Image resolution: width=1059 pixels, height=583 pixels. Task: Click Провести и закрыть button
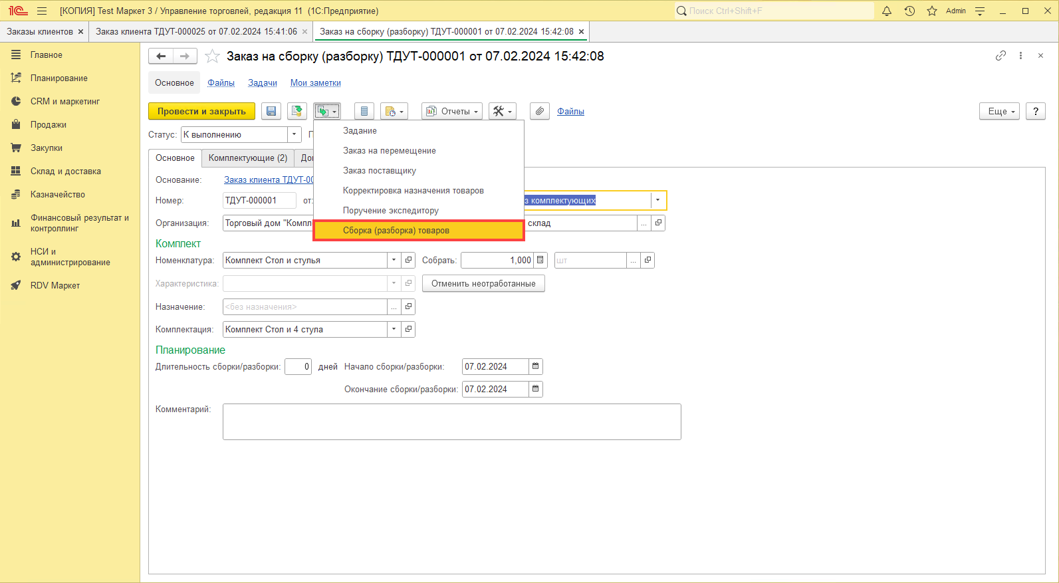click(201, 112)
